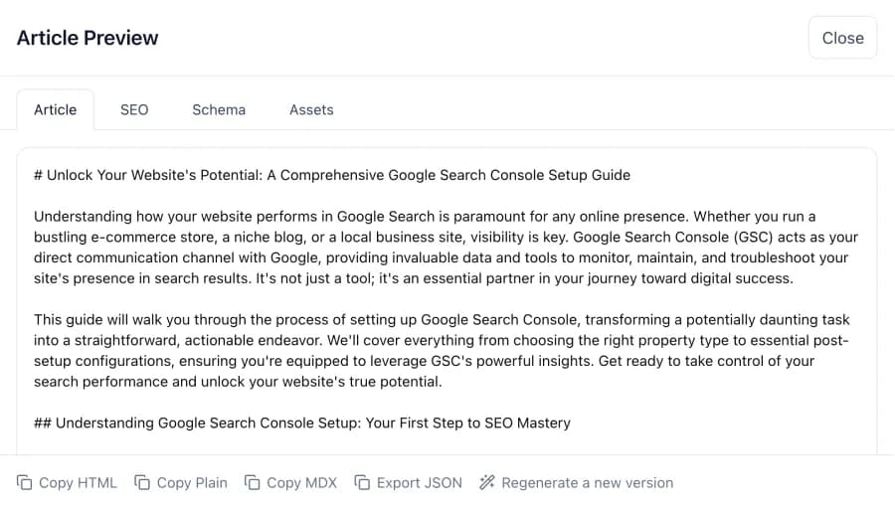Click the "## Understanding Google Search Console Setup" heading

302,422
